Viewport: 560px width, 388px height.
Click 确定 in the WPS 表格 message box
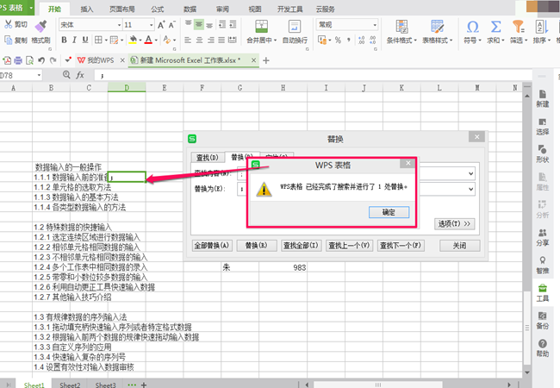click(x=389, y=212)
